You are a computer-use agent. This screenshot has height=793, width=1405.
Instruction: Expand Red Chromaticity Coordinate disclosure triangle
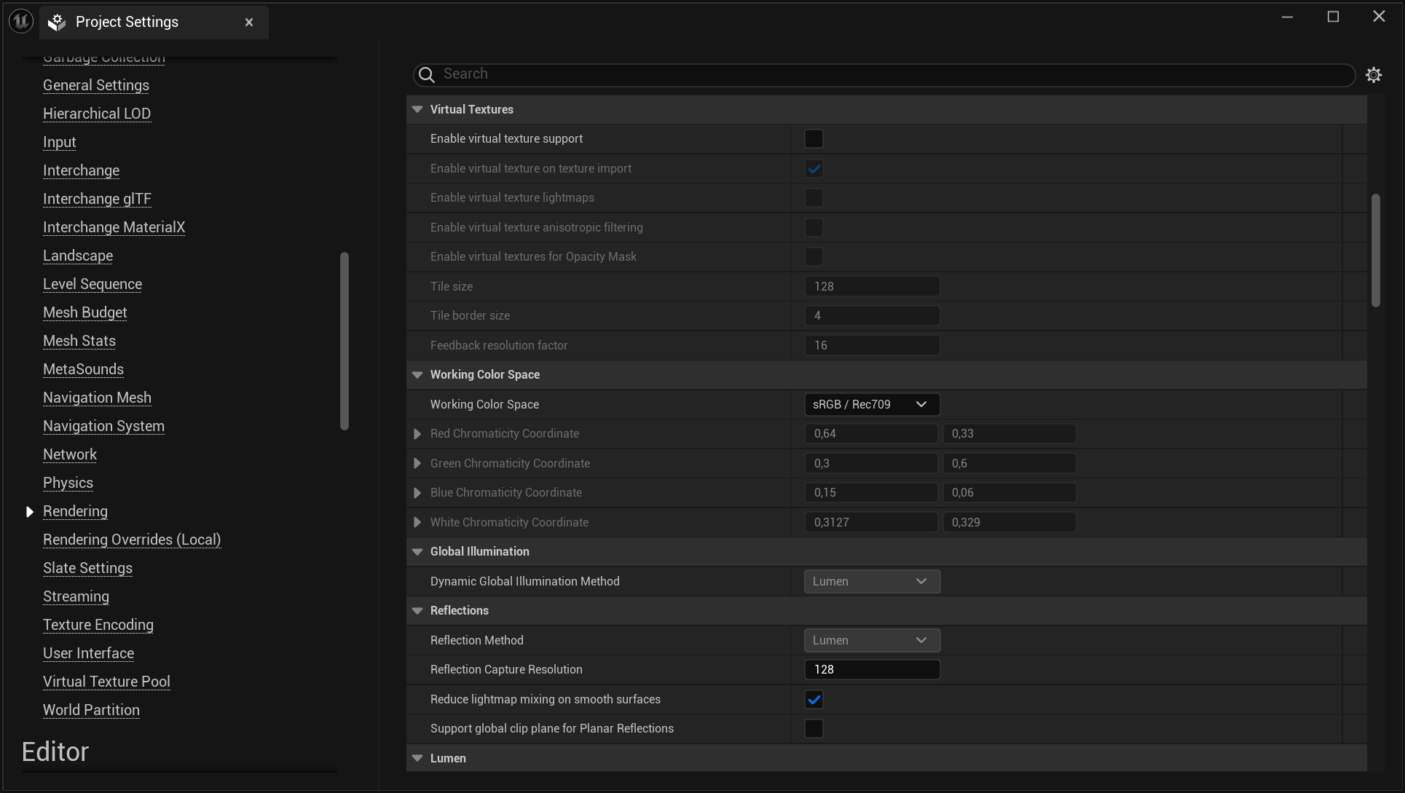pyautogui.click(x=417, y=433)
